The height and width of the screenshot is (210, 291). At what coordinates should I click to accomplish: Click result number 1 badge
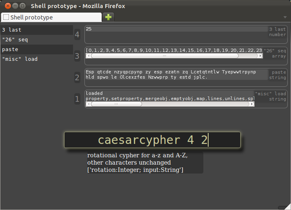point(77,99)
